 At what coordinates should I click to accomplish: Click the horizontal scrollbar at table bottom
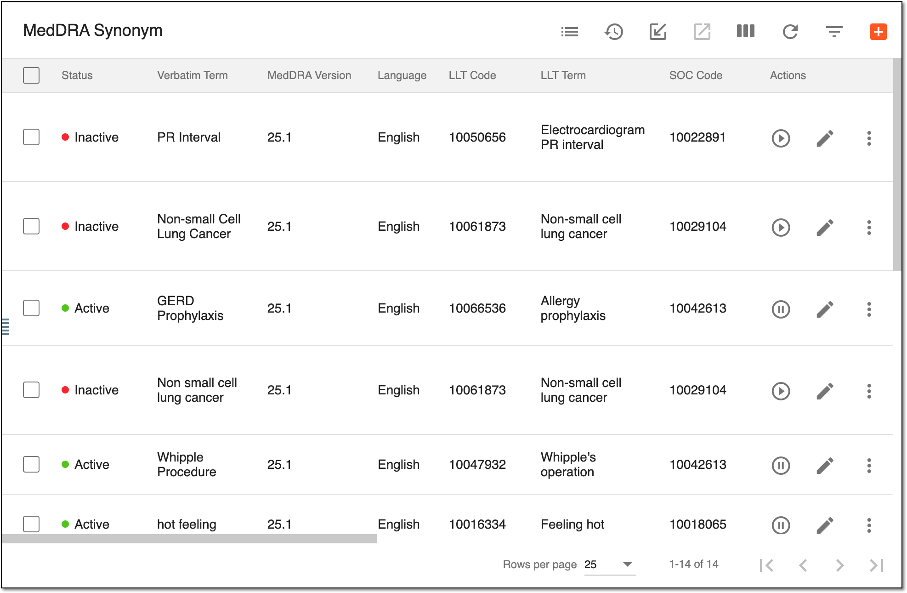[x=189, y=539]
